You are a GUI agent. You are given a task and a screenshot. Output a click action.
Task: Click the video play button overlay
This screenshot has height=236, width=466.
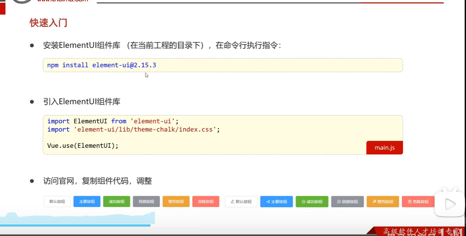tap(449, 204)
